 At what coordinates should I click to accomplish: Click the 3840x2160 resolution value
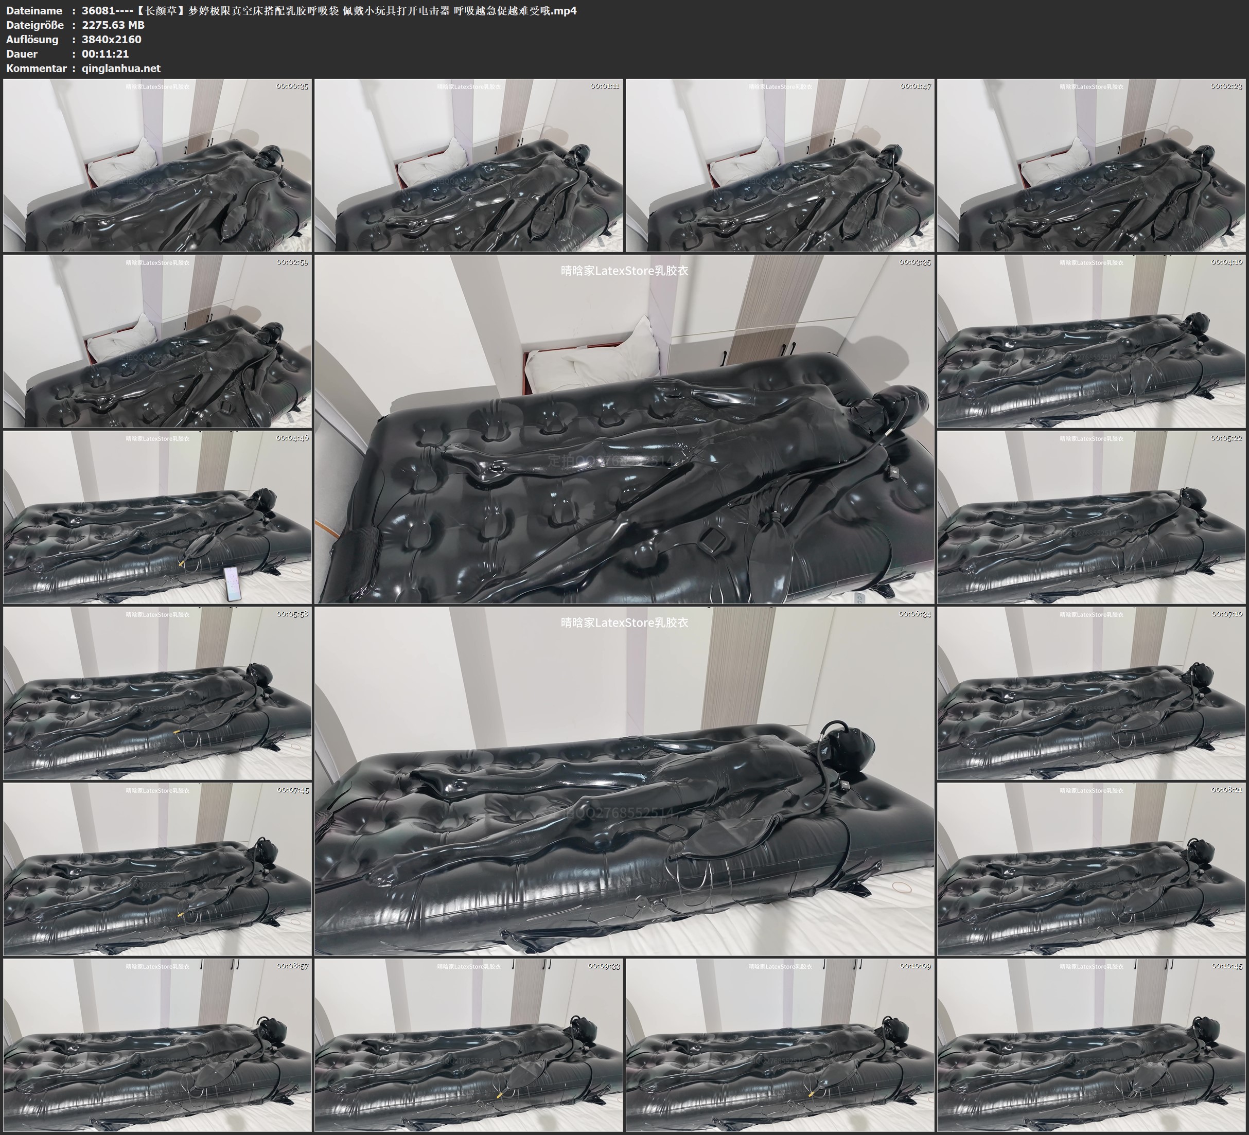[112, 39]
